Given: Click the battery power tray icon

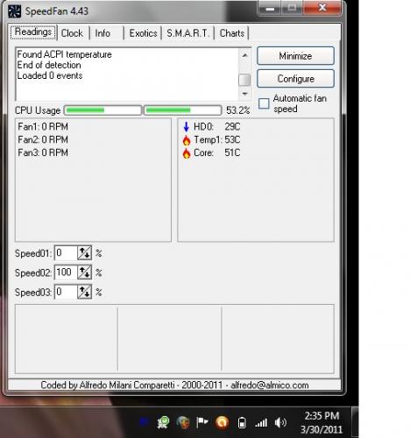Looking at the screenshot, I should click(242, 422).
